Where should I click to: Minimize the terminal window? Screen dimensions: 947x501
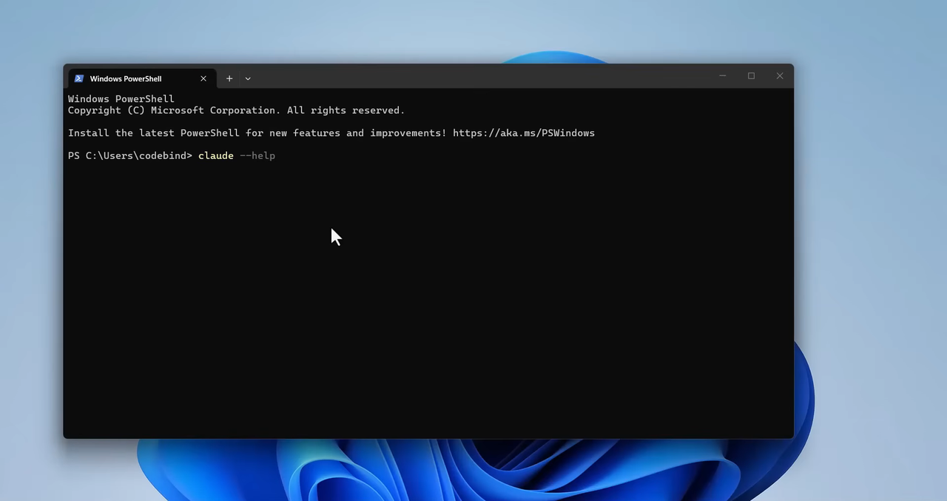click(723, 75)
